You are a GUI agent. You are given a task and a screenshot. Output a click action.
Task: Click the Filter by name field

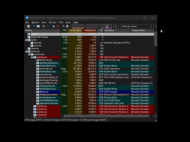pyautogui.click(x=135, y=26)
